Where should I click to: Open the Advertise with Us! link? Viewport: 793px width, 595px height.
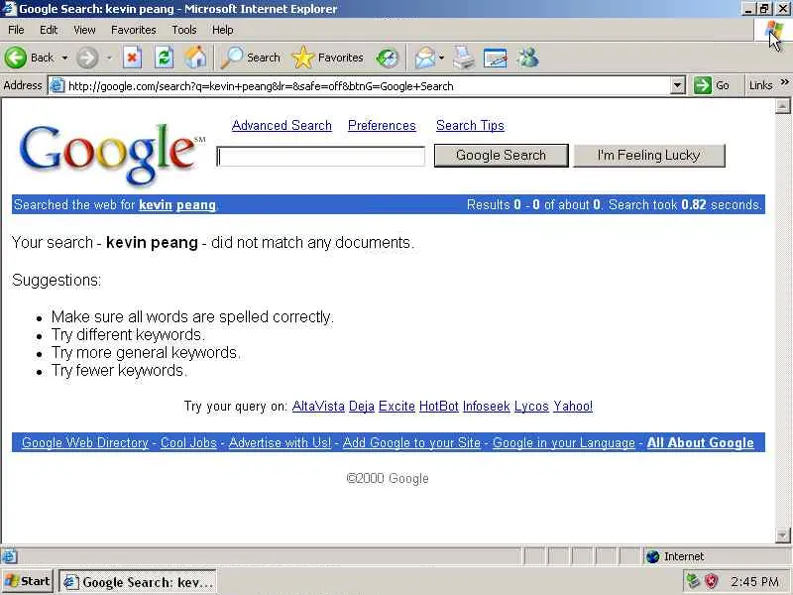[x=281, y=442]
